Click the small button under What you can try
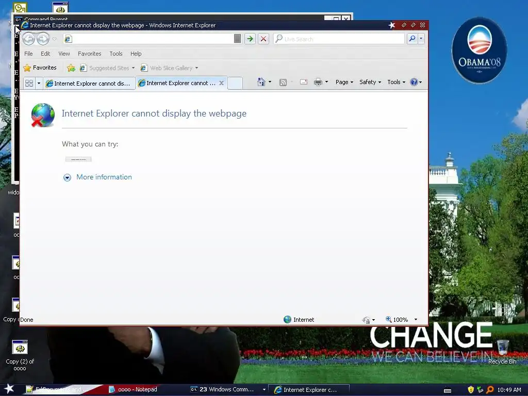Viewport: 528px width, 396px height. [78, 159]
